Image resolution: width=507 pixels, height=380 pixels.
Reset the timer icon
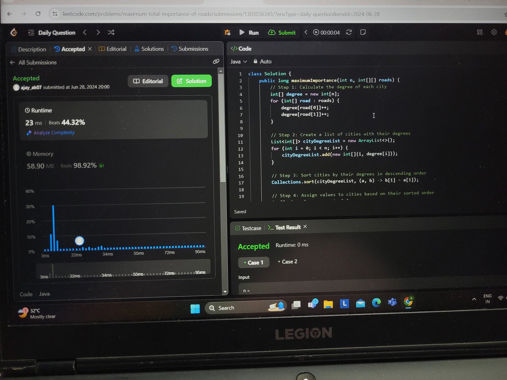349,33
